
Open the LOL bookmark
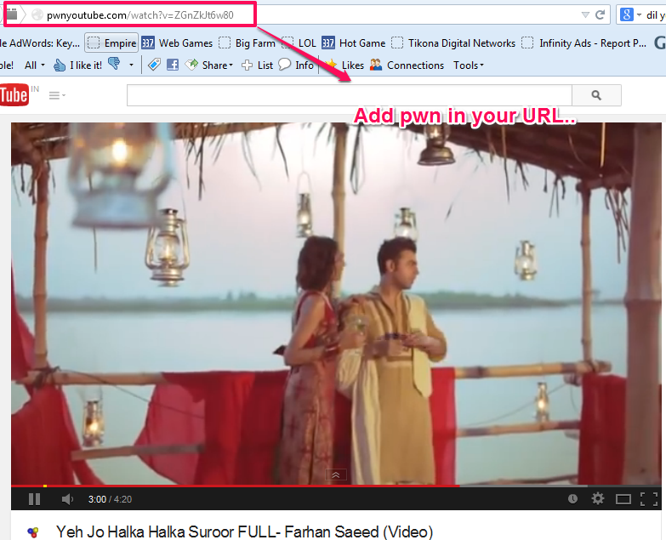pos(299,43)
